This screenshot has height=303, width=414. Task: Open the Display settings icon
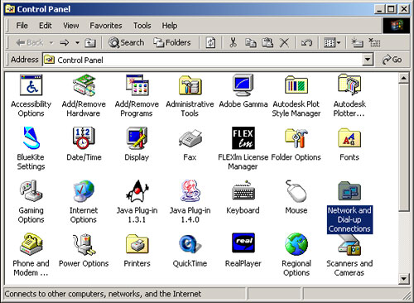(137, 138)
